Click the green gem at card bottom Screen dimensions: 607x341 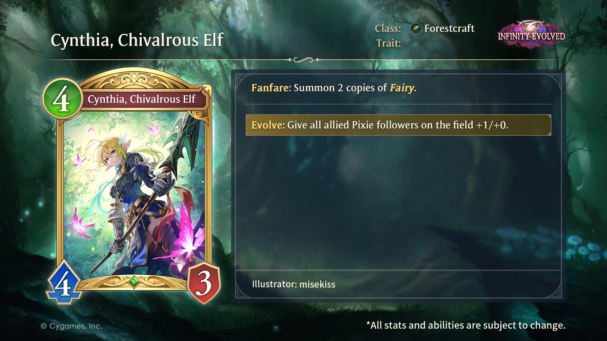click(x=134, y=281)
